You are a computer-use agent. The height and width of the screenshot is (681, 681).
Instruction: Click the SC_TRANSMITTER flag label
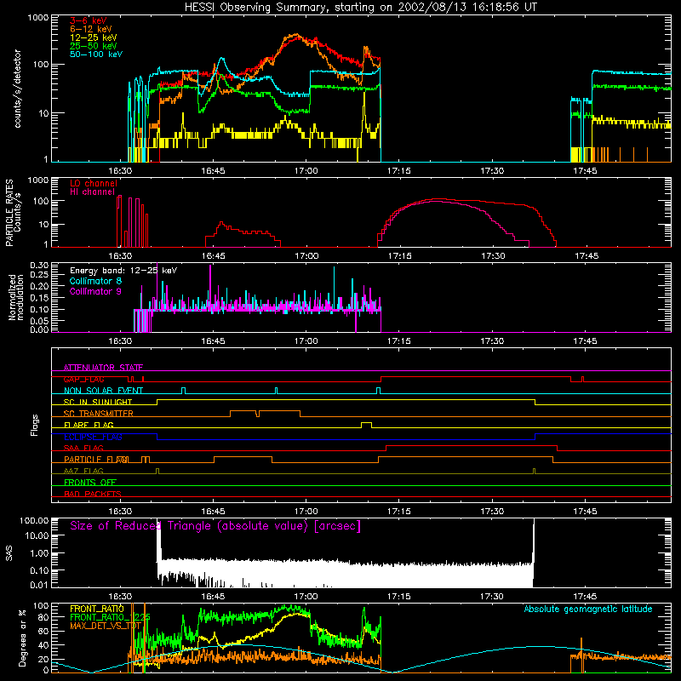99,414
